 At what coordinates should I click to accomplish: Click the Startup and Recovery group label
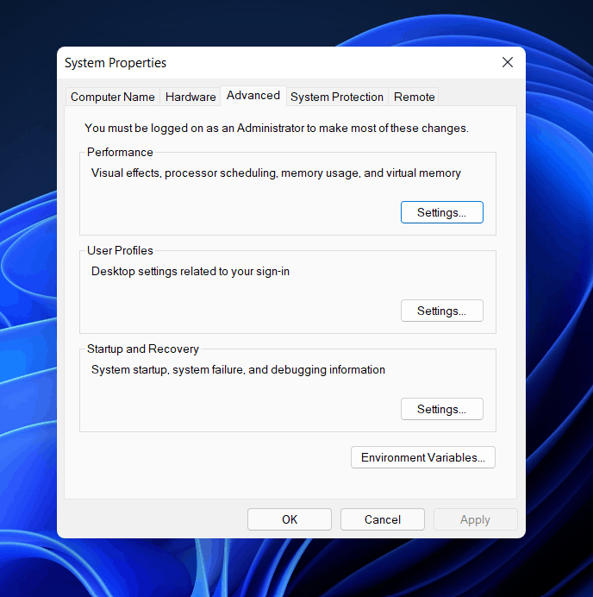(x=142, y=349)
